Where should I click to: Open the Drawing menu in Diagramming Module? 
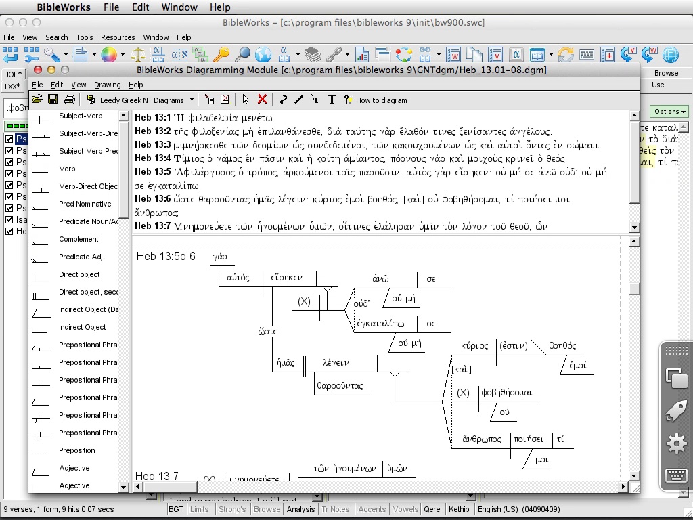point(107,85)
